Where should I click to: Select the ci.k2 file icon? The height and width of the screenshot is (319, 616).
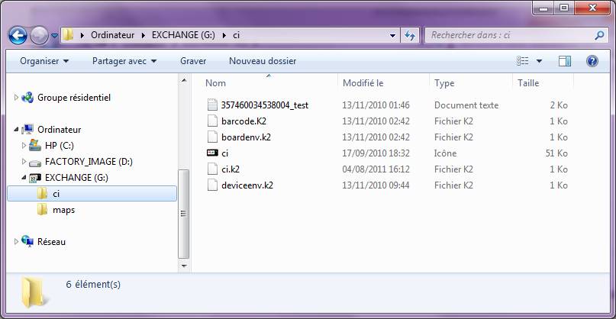[212, 169]
